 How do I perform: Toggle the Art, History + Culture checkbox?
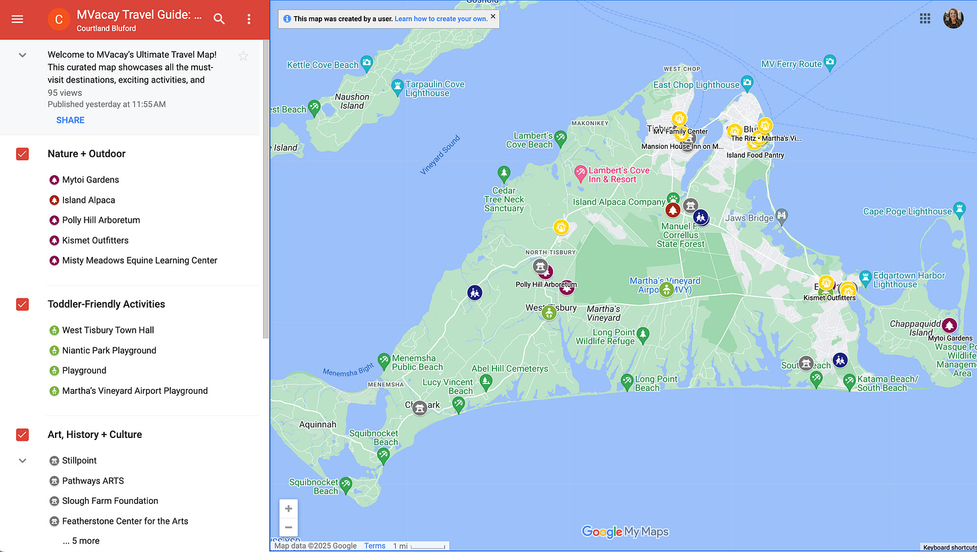tap(22, 435)
